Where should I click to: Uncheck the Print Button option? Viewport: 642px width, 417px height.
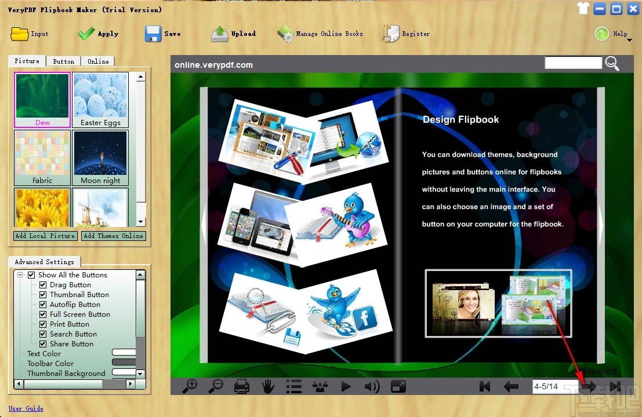[x=43, y=324]
